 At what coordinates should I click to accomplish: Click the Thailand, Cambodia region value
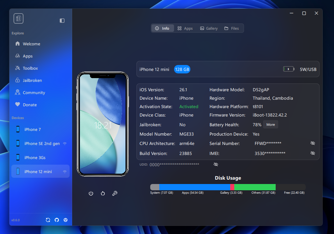click(273, 98)
